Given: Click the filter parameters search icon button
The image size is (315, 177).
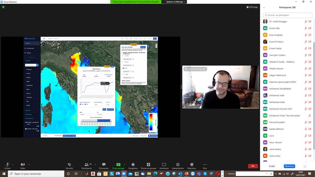Looking at the screenshot, I should [x=38, y=65].
